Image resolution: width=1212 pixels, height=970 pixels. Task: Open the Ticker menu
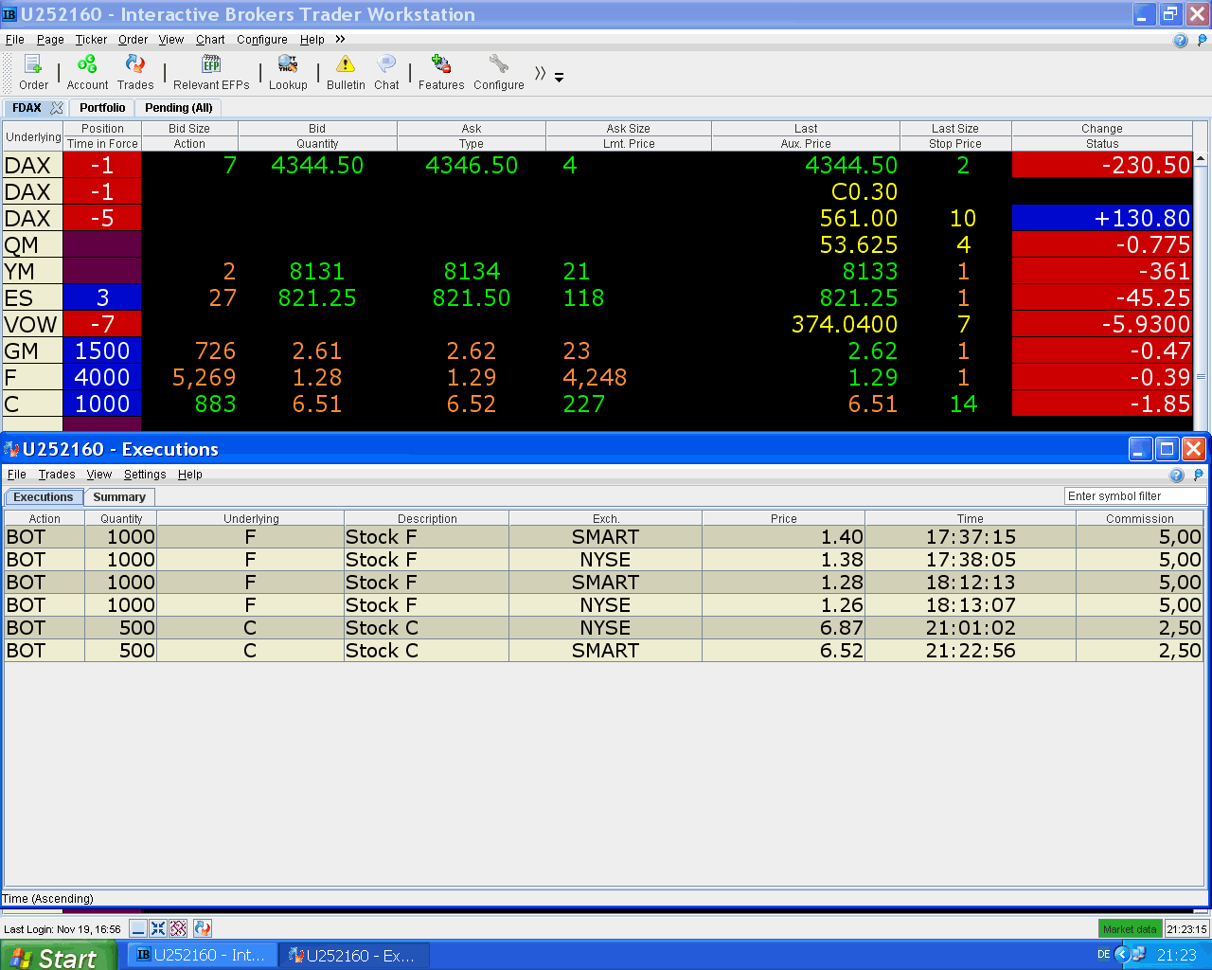coord(91,40)
